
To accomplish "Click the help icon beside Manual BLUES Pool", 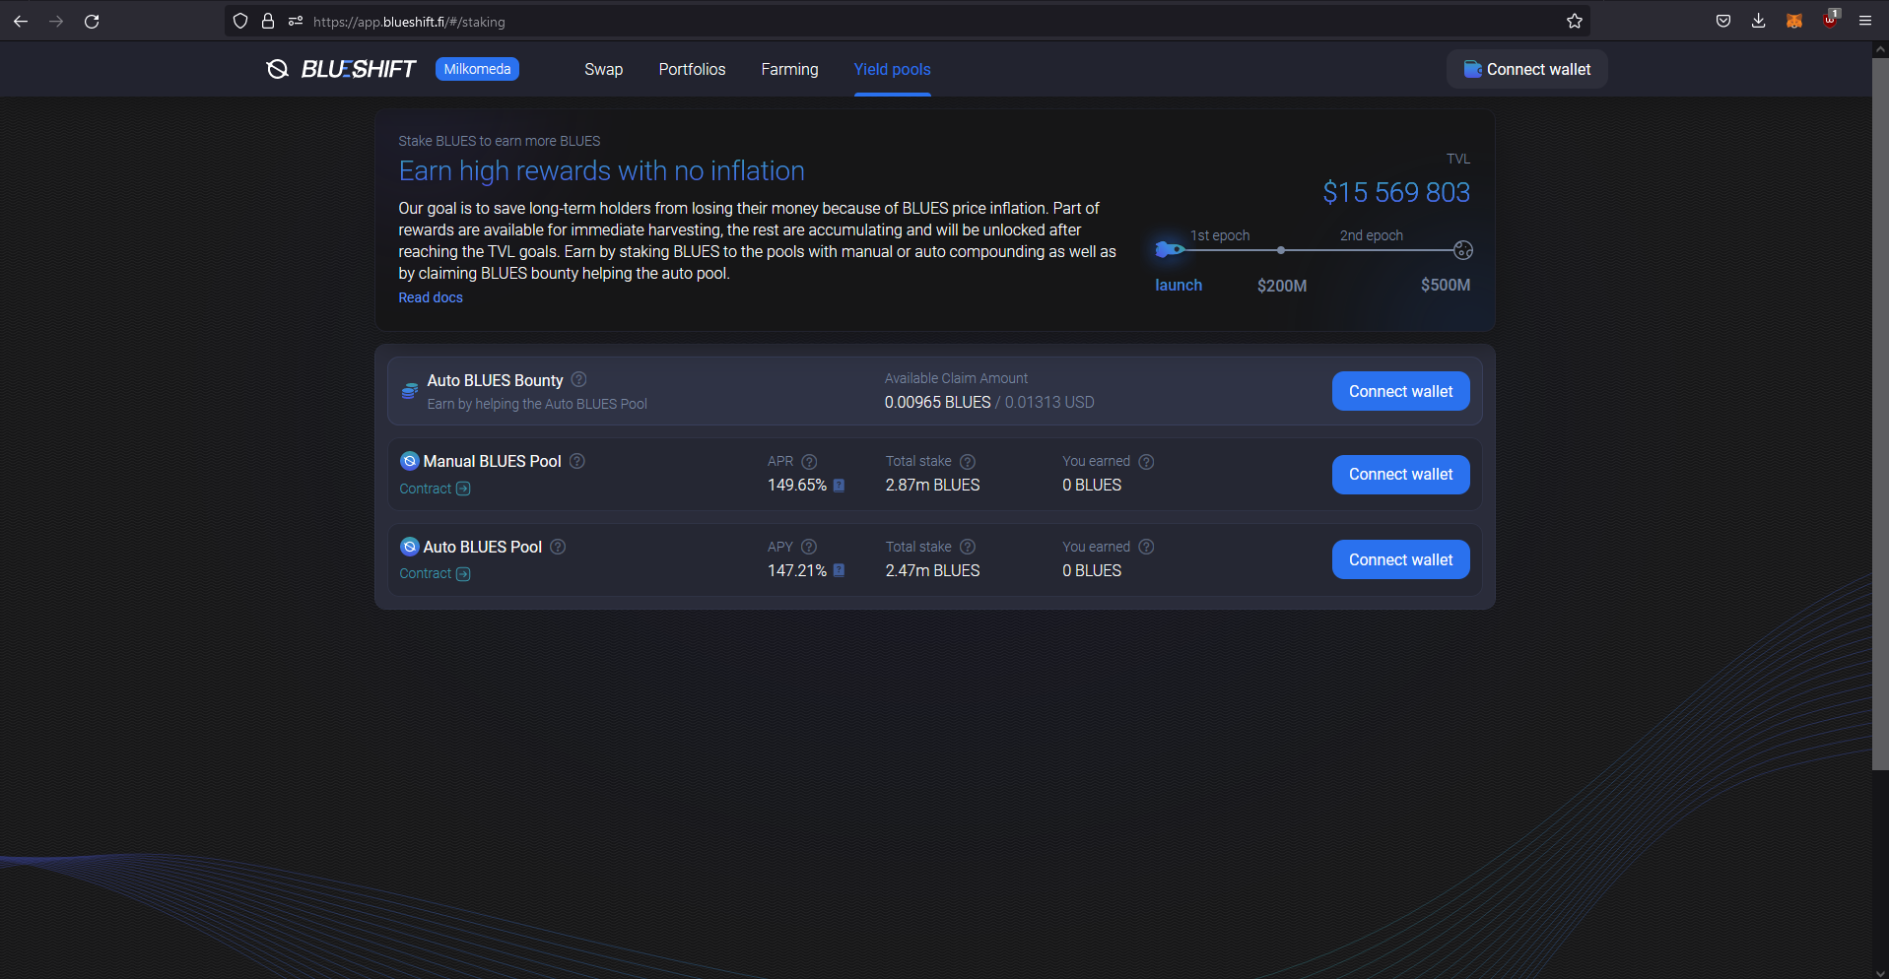I will click(577, 460).
